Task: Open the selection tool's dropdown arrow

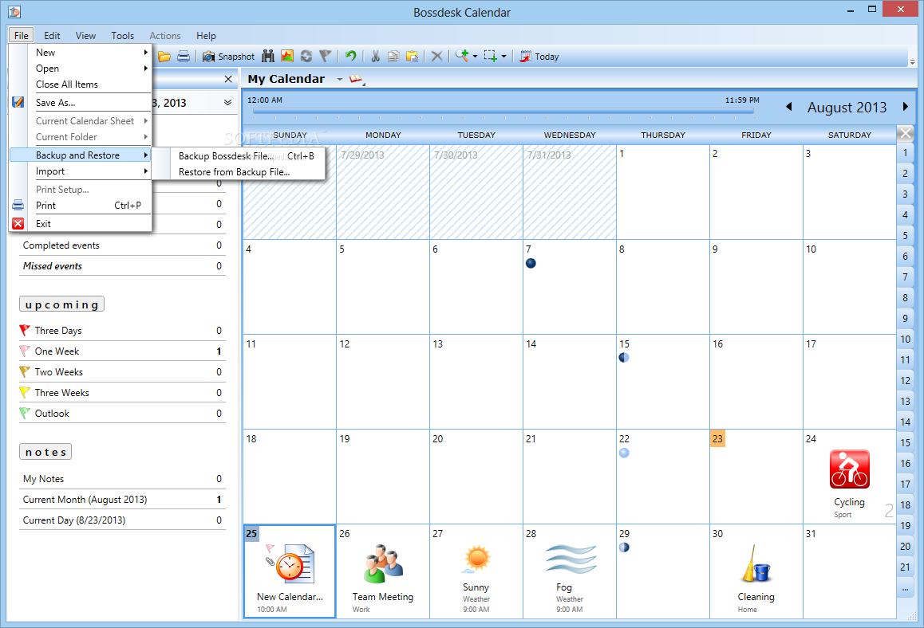Action: [503, 57]
